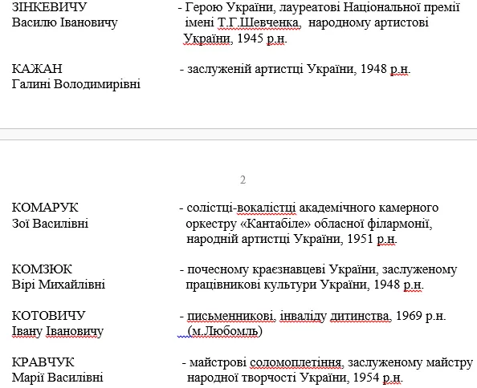Click the surname ЗІНКЕВИЧУ

pos(49,6)
